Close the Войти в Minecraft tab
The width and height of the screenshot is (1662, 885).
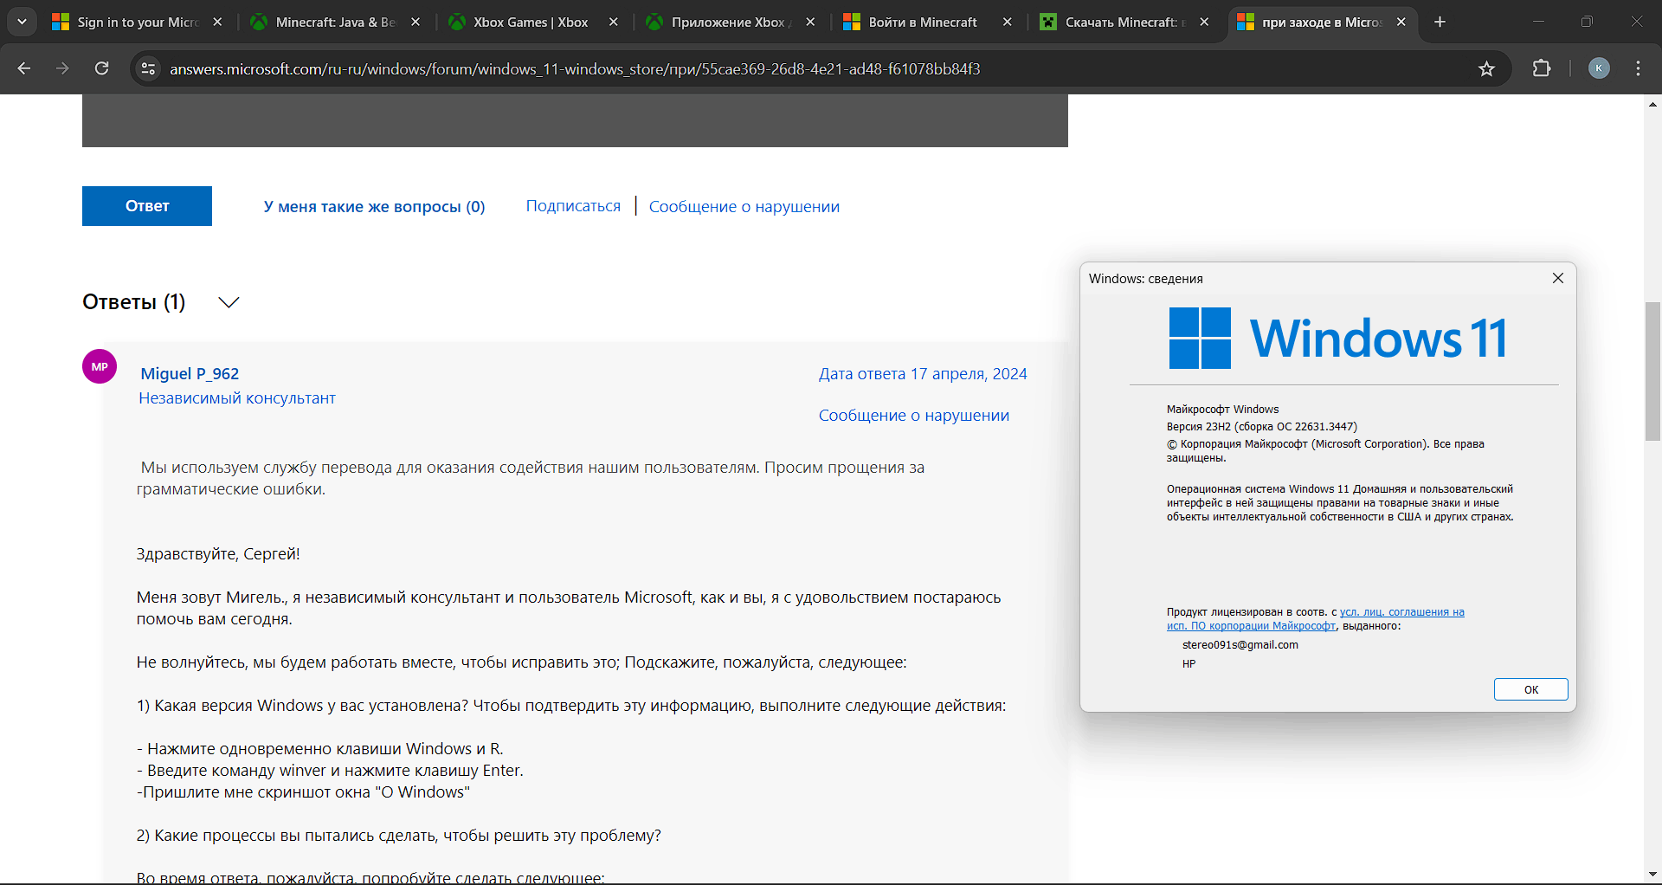(1007, 23)
